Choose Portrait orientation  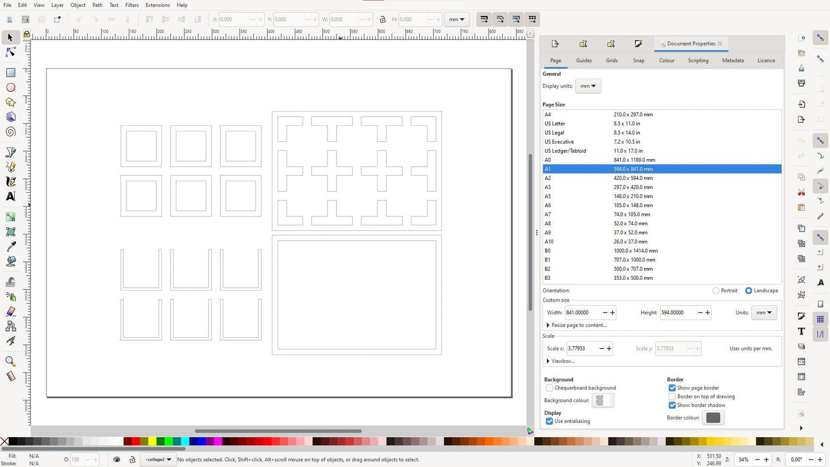tap(716, 291)
